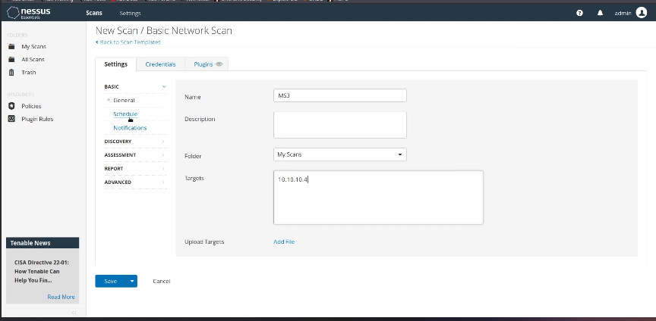Click the Policies shield icon
Viewport: 656px width, 321px height.
tap(11, 106)
